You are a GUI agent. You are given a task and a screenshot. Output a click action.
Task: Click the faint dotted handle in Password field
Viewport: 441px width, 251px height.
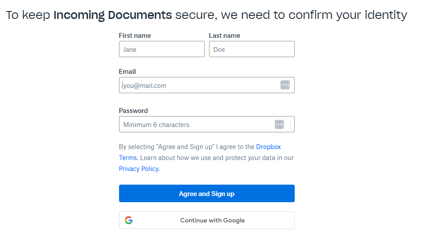290,125
